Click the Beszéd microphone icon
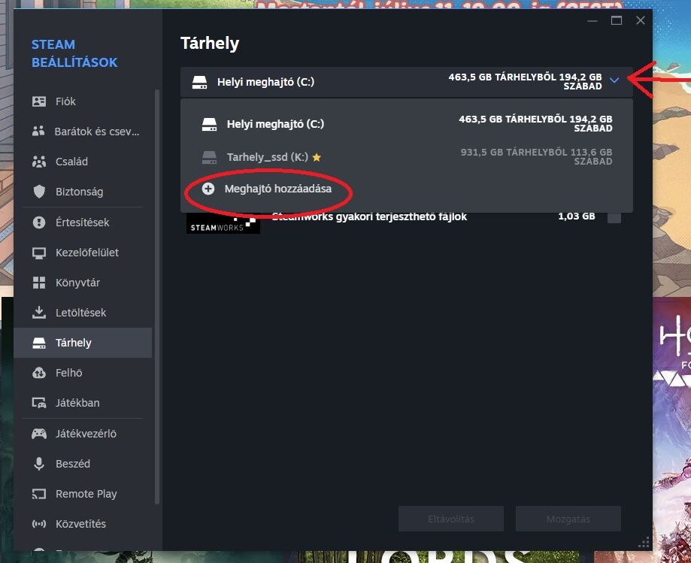This screenshot has width=691, height=563. (x=39, y=464)
